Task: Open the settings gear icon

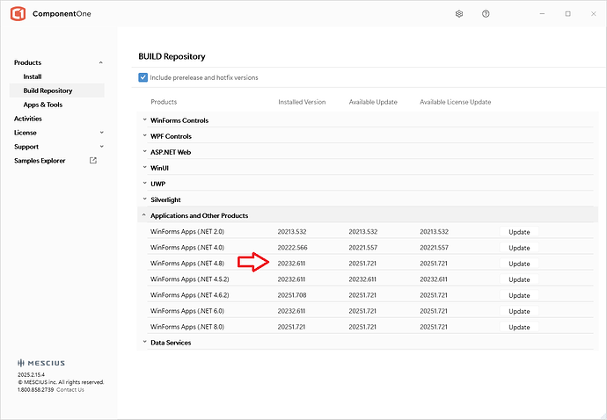Action: pyautogui.click(x=459, y=14)
